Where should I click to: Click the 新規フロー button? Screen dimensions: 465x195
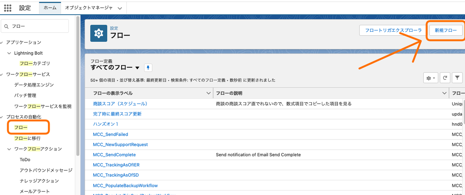coord(446,30)
